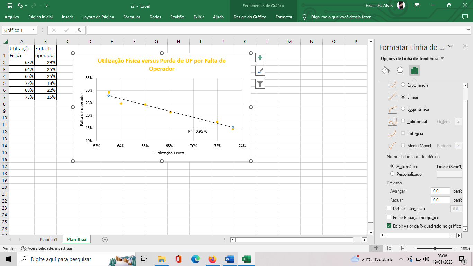Click the Avançar forecast input field
This screenshot has height=266, width=473.
(440, 191)
